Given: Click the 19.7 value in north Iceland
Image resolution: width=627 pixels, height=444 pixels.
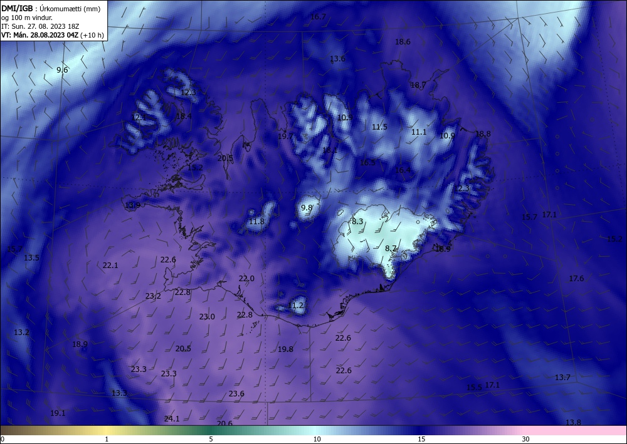Looking at the screenshot, I should [x=285, y=136].
